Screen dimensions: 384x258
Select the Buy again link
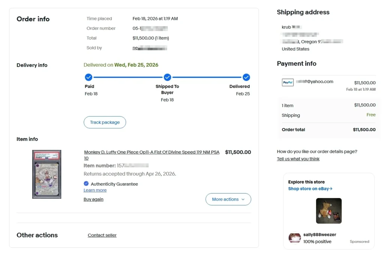(x=93, y=199)
